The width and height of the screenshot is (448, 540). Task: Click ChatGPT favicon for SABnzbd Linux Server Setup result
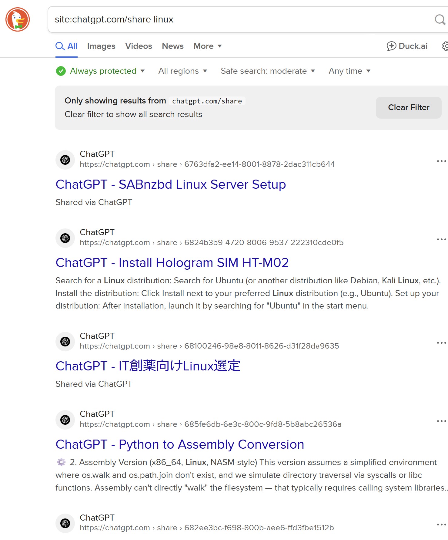point(65,160)
